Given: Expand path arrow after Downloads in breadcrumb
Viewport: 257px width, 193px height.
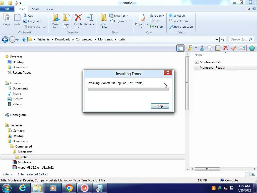Looking at the screenshot, I should point(73,39).
